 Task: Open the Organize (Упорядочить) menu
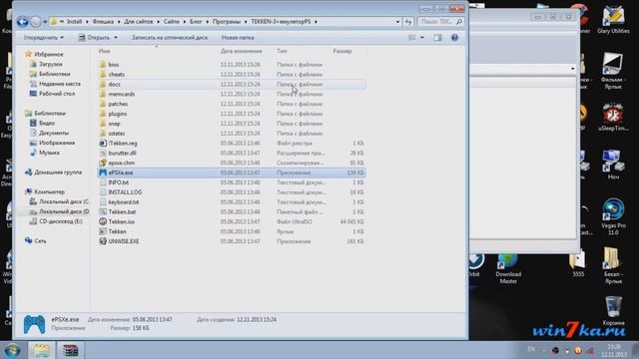(44, 38)
